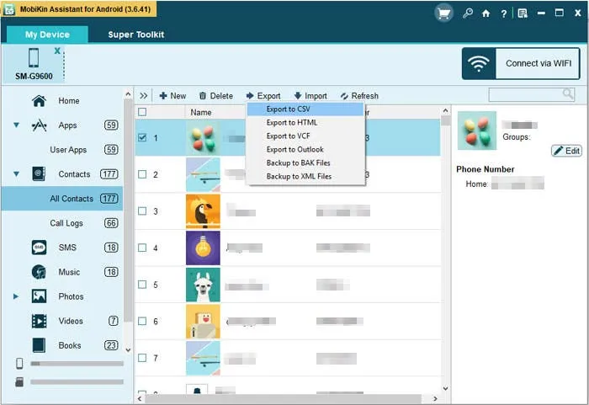Click sidebar scroll down arrow
This screenshot has width=589, height=405.
pyautogui.click(x=128, y=349)
